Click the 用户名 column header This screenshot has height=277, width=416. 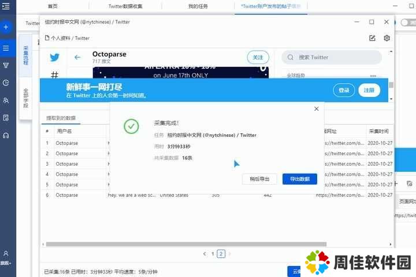coord(64,131)
